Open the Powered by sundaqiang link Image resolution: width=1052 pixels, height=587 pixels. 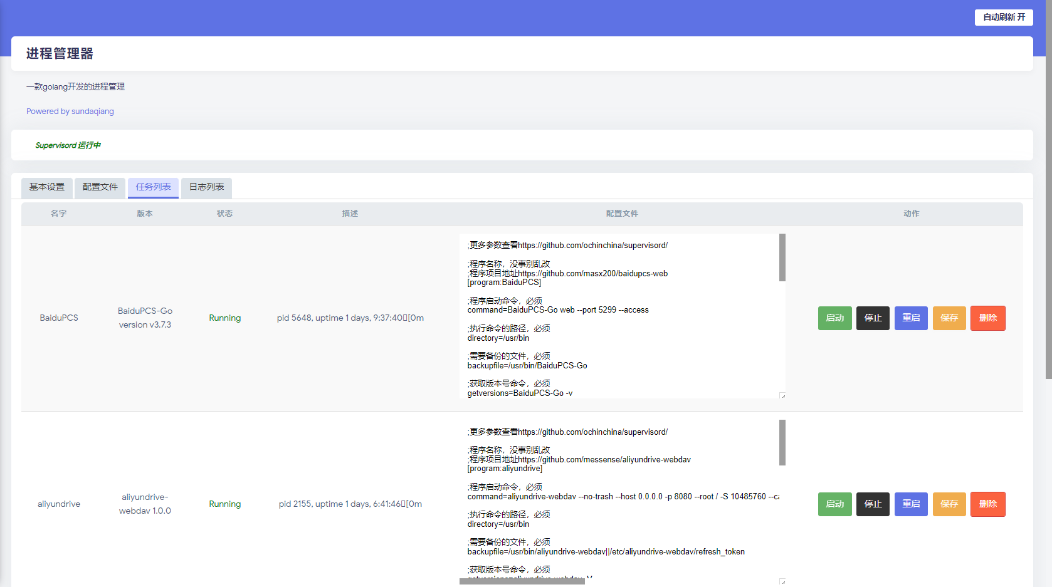pos(70,112)
